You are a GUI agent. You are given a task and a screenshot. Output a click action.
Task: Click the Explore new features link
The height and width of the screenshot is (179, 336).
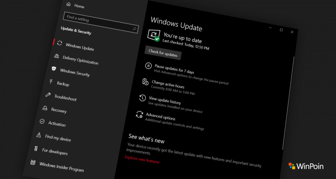pyautogui.click(x=142, y=160)
